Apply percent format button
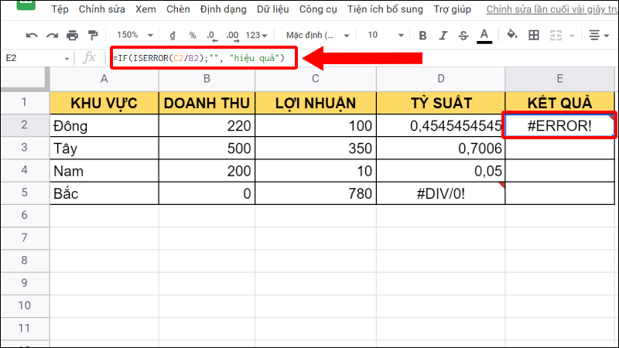The width and height of the screenshot is (619, 348). [x=192, y=36]
